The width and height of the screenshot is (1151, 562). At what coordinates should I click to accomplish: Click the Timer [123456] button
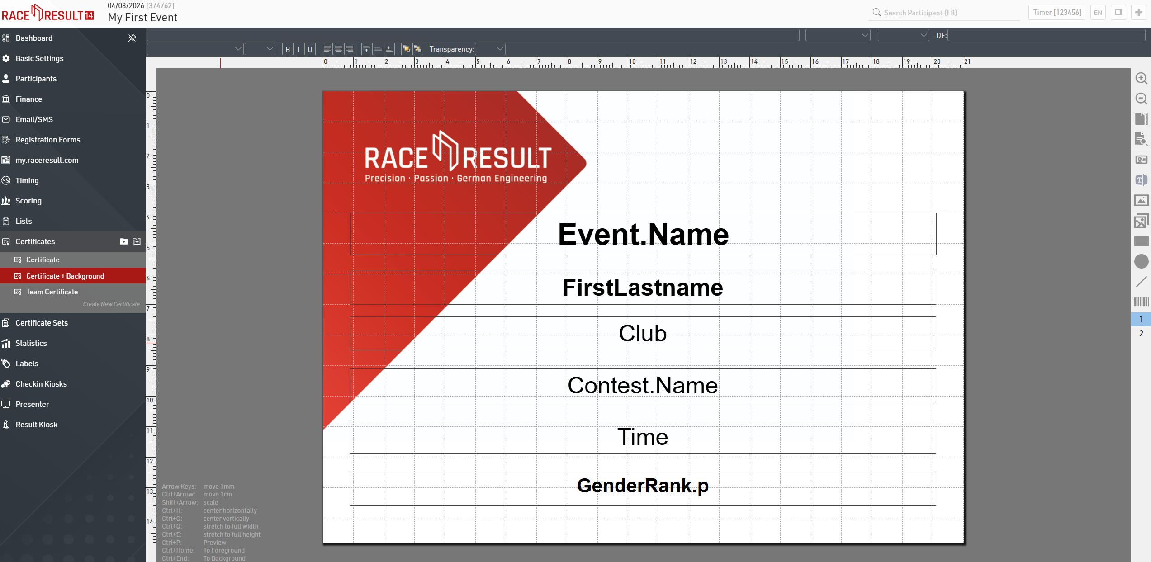pos(1057,13)
